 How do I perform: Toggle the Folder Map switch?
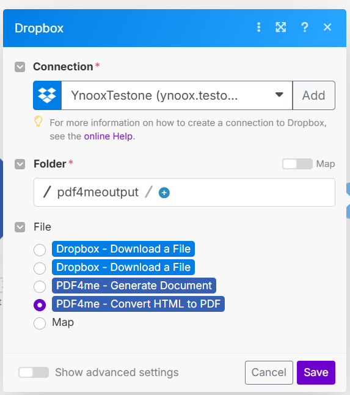pyautogui.click(x=297, y=164)
